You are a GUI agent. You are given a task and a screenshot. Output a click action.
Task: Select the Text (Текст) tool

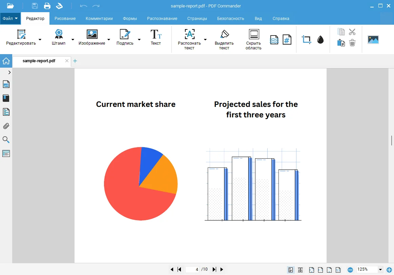pos(156,37)
